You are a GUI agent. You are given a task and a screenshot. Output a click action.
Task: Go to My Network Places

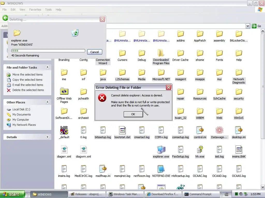[x=24, y=125]
